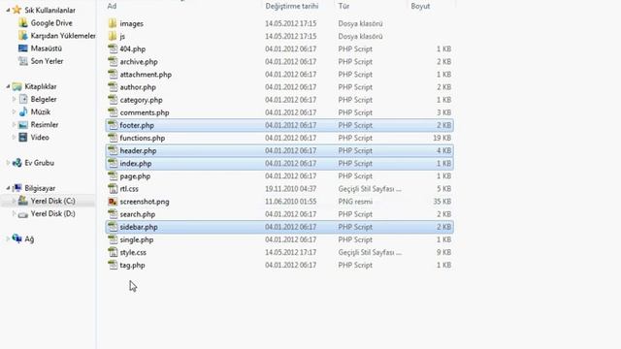Select the single.php file icon
The width and height of the screenshot is (621, 349).
[x=113, y=239]
